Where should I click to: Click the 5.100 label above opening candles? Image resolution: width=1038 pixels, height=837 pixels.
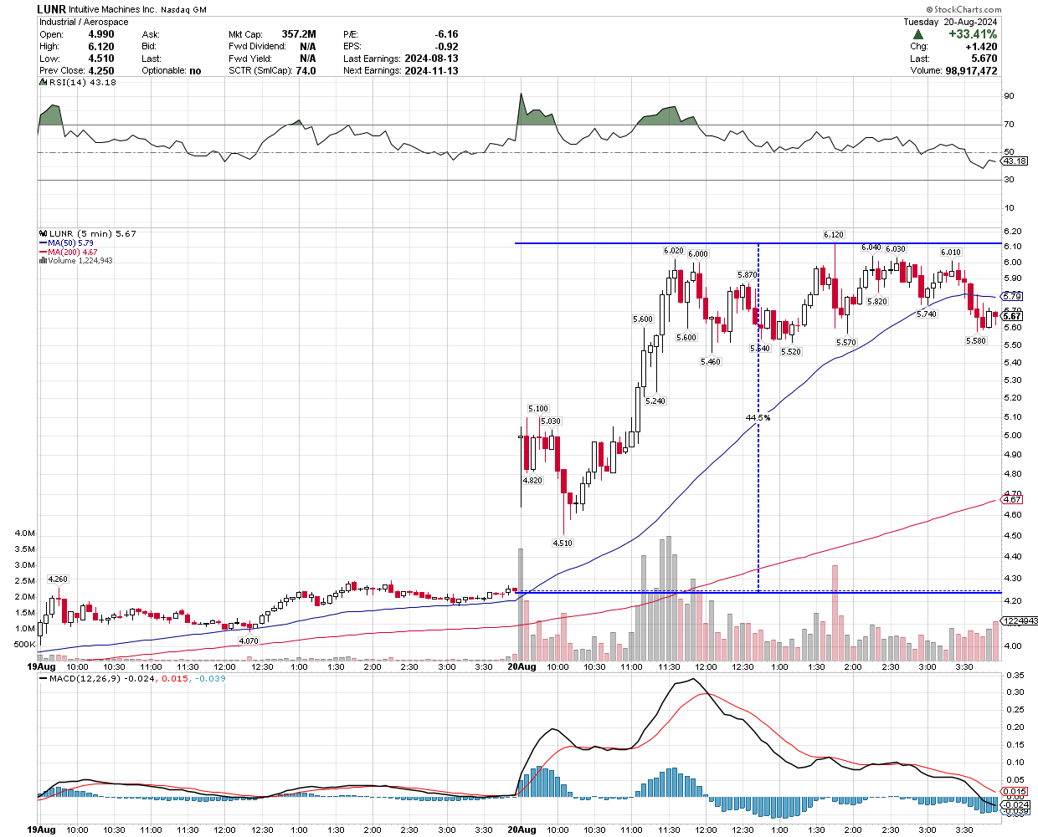tap(537, 409)
